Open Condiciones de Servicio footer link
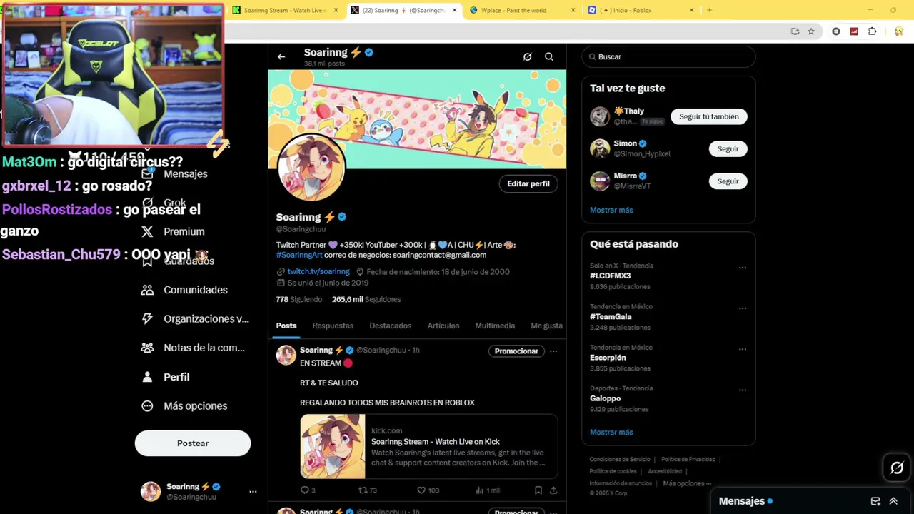Screen dimensions: 914x514 [x=620, y=459]
